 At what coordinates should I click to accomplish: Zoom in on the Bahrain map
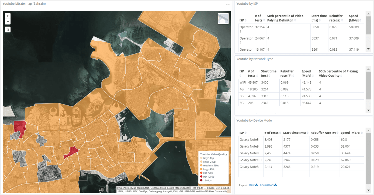click(8, 16)
